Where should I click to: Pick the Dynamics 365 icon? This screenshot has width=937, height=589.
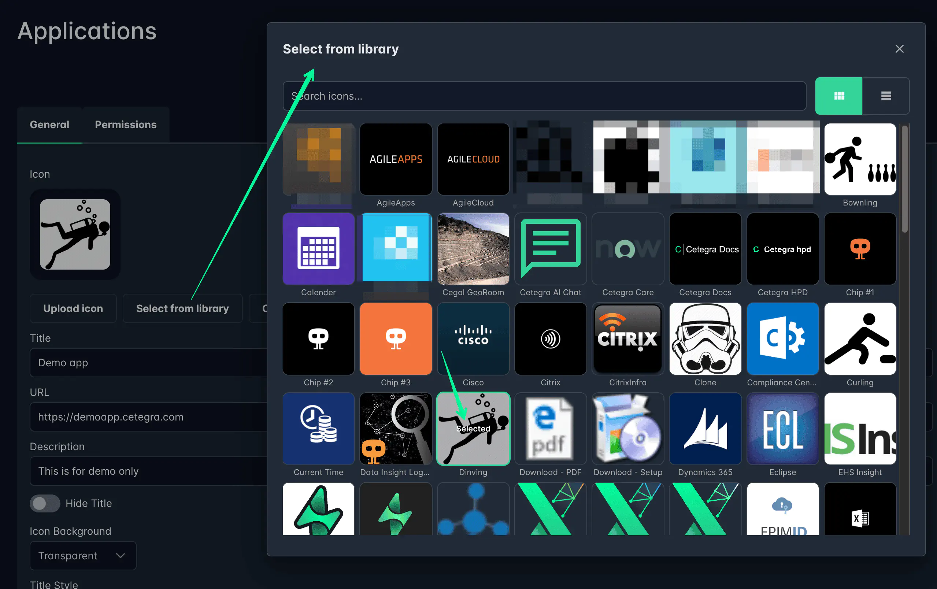[x=705, y=428]
